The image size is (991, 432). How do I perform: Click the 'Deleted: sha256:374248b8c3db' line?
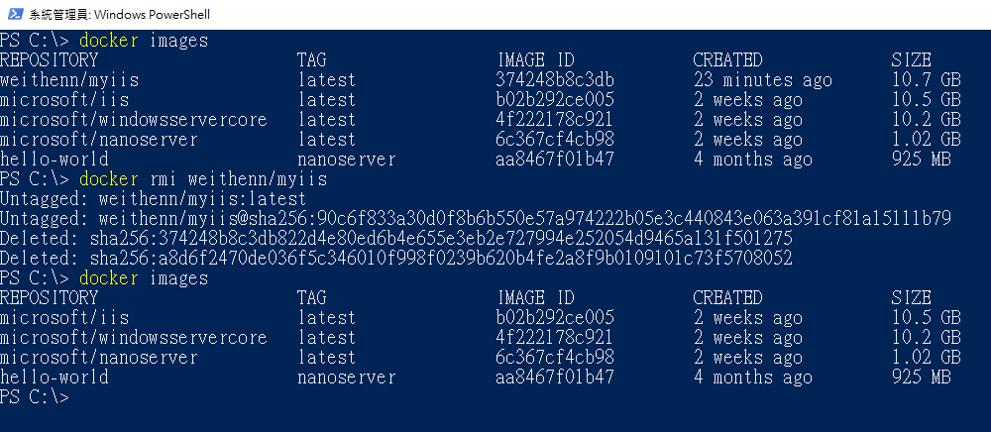pyautogui.click(x=396, y=239)
